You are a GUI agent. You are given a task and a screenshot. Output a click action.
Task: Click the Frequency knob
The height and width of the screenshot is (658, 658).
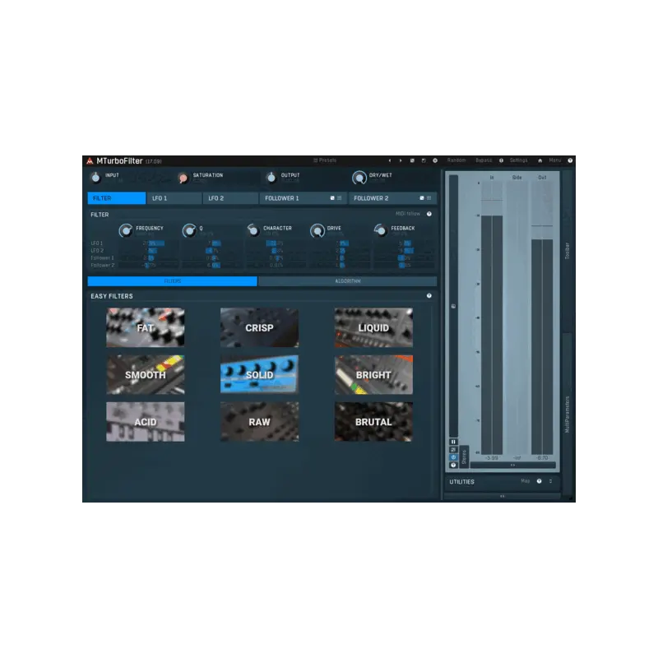126,231
